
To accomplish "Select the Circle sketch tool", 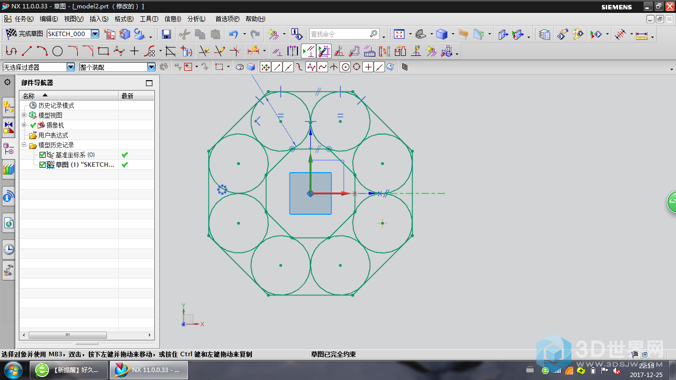I will pyautogui.click(x=57, y=51).
